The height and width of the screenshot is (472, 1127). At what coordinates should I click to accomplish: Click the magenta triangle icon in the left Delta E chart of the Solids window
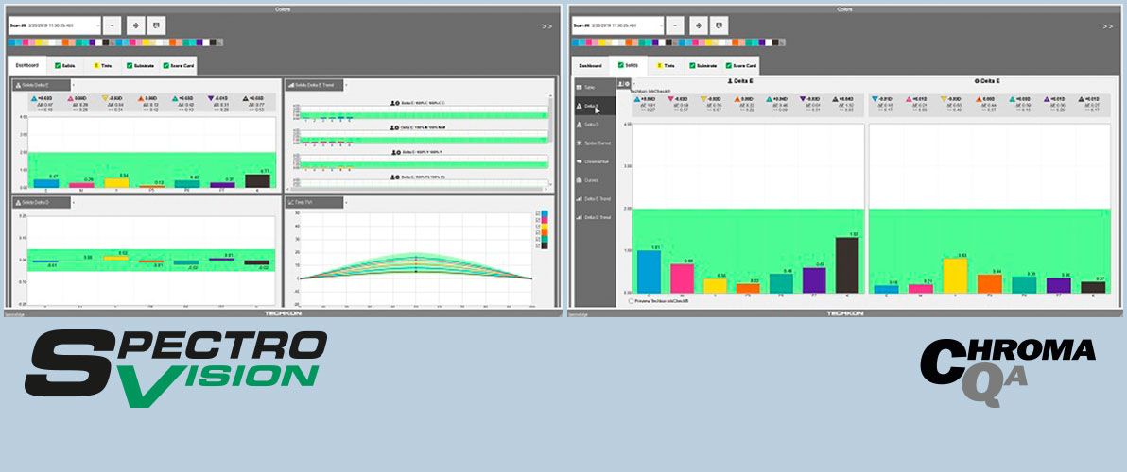pos(672,99)
